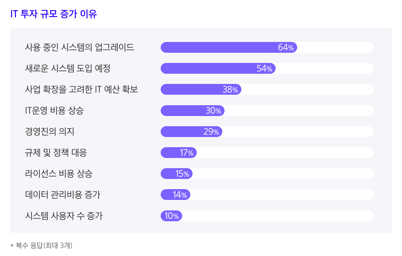
Task: Select the 'IT운영 비용 상승' label
Action: pyautogui.click(x=54, y=111)
